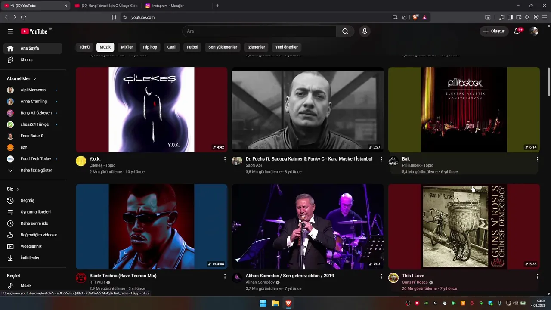Open Shorts in the sidebar
The image size is (551, 310).
[33, 60]
